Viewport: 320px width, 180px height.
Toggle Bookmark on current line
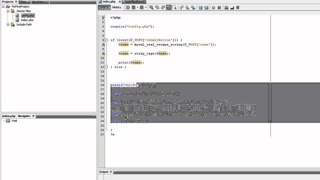tap(193, 7)
